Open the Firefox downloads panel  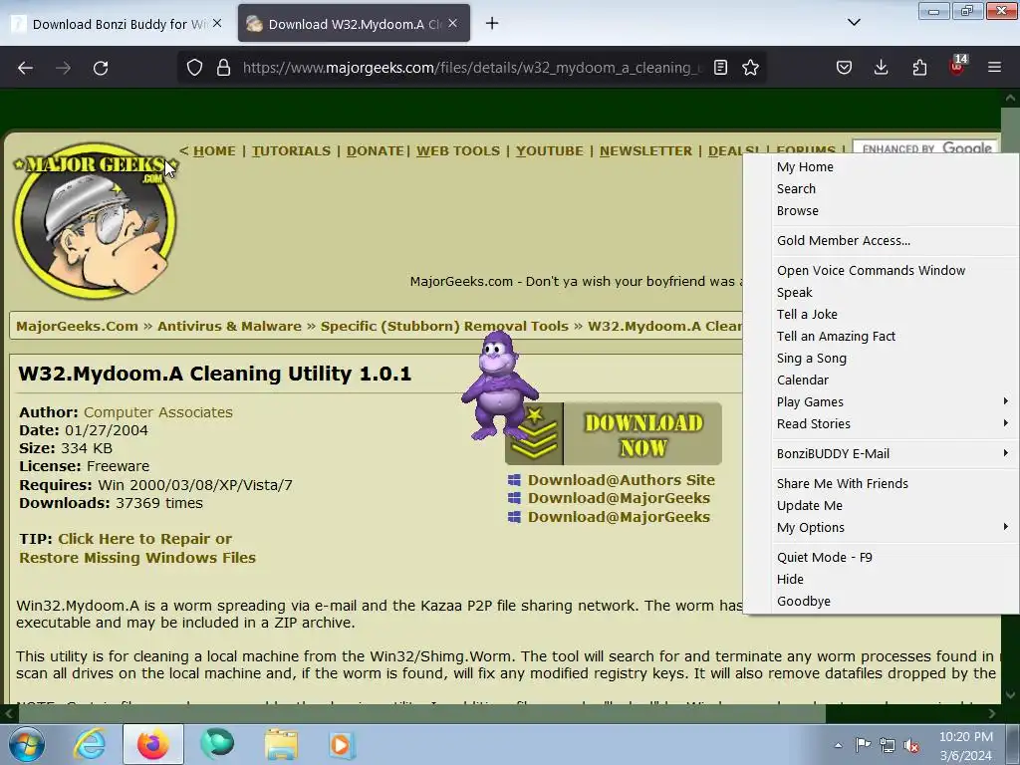pos(881,68)
